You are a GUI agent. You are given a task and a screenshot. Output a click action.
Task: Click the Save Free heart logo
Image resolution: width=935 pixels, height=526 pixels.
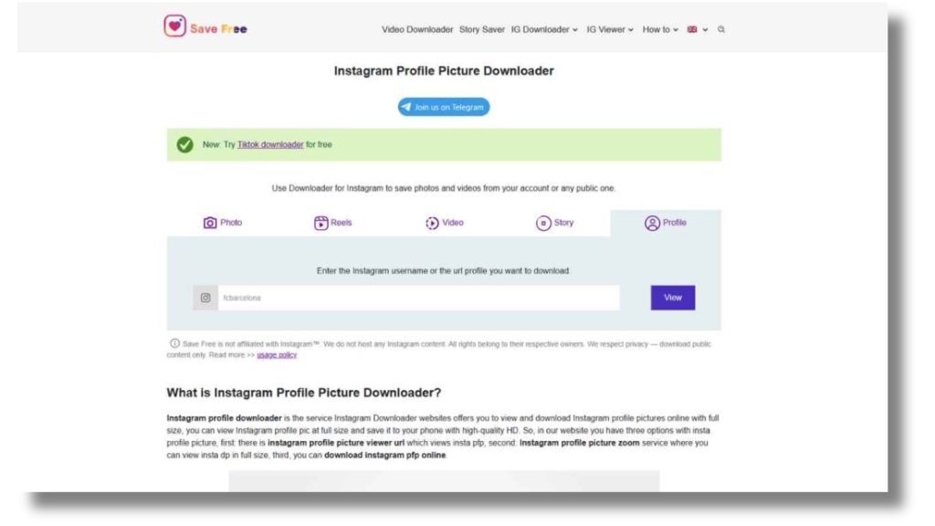[x=174, y=26]
